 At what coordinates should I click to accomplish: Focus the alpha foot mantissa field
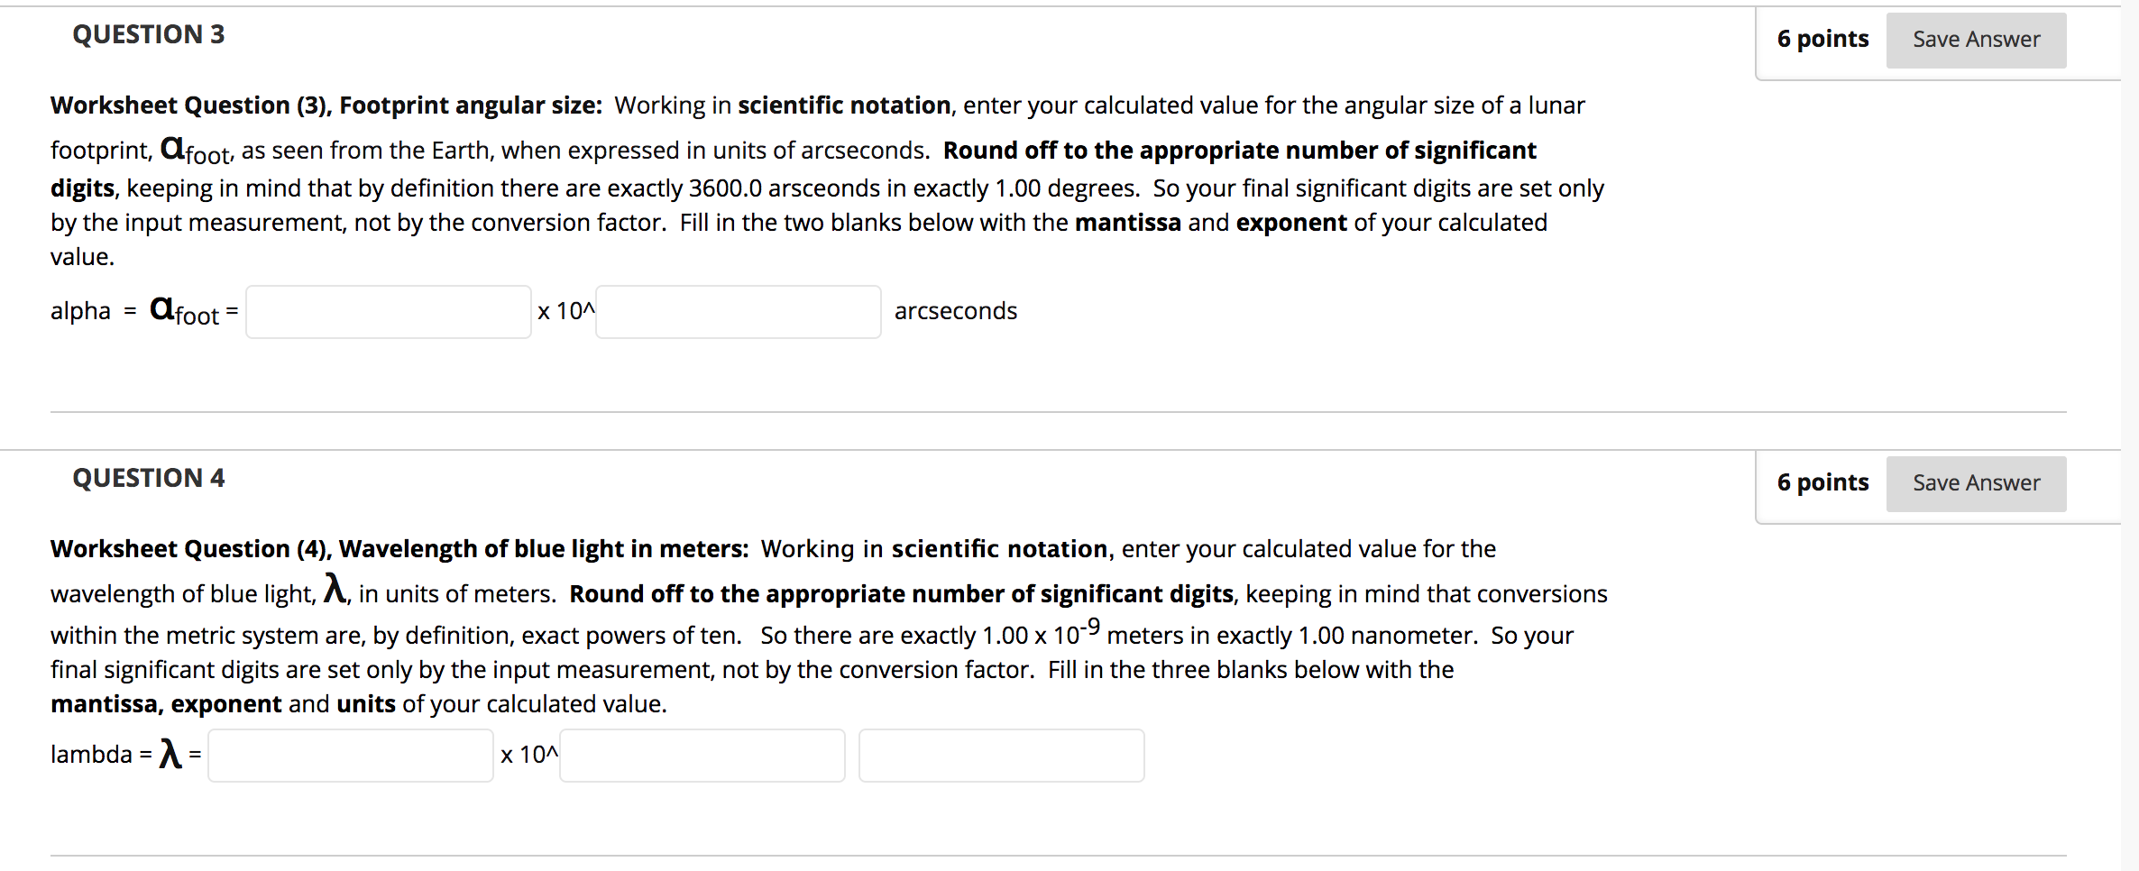tap(389, 312)
